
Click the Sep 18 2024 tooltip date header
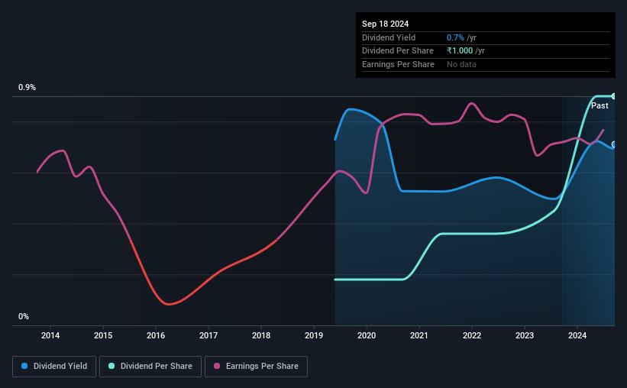coord(385,24)
